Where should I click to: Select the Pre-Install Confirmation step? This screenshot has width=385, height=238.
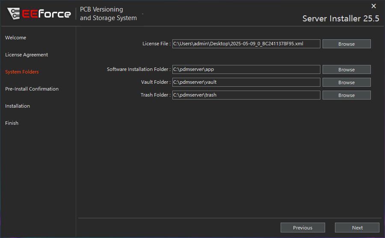(x=32, y=89)
